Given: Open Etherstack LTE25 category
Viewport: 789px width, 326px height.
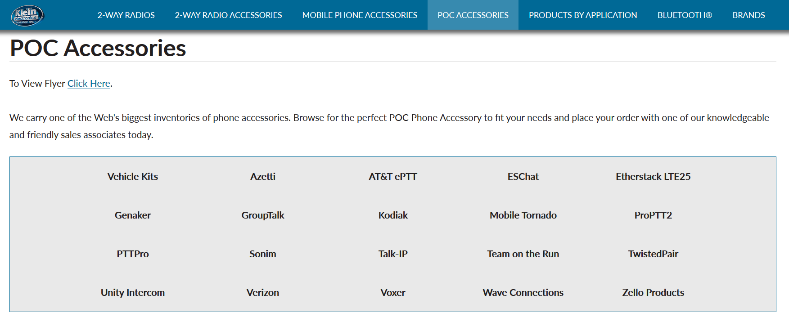Looking at the screenshot, I should point(653,177).
